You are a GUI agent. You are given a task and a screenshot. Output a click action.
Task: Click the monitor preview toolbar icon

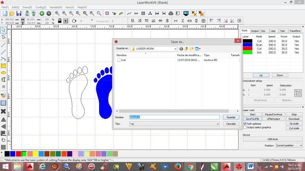point(186,13)
